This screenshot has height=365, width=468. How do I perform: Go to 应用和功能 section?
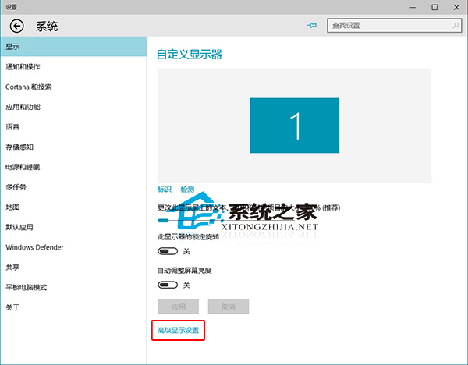[x=73, y=107]
